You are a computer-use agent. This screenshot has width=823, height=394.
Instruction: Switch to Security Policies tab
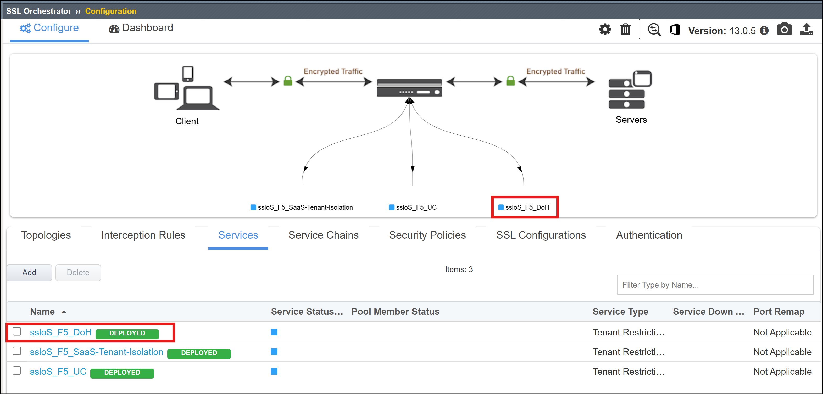click(x=427, y=235)
